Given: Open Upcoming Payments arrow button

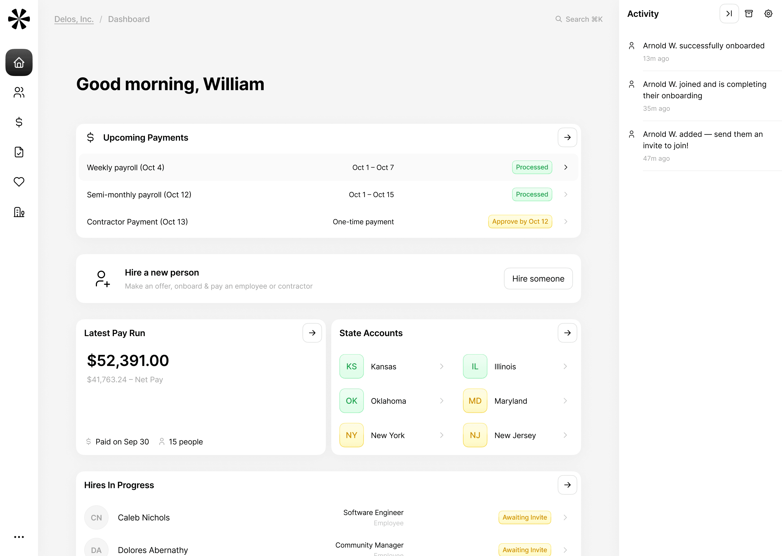Looking at the screenshot, I should (x=567, y=138).
